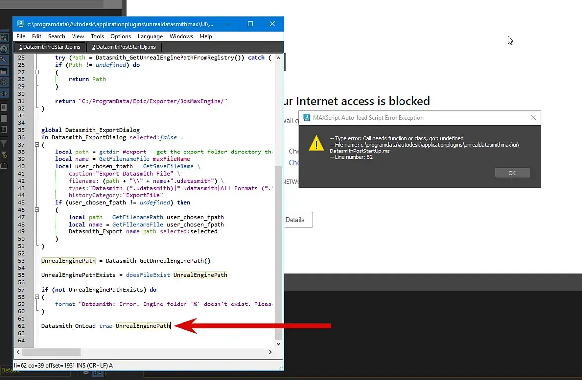This screenshot has height=380, width=582.
Task: Open the Help menu
Action: (206, 36)
